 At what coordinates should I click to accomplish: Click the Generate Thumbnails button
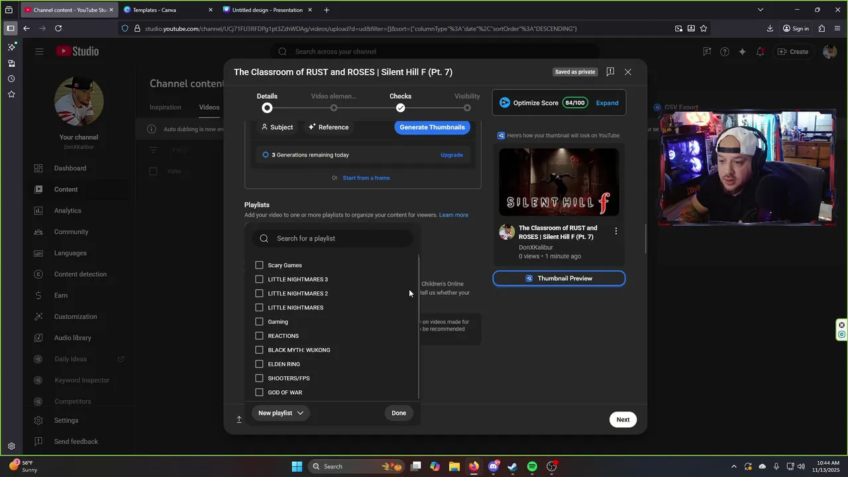click(432, 127)
